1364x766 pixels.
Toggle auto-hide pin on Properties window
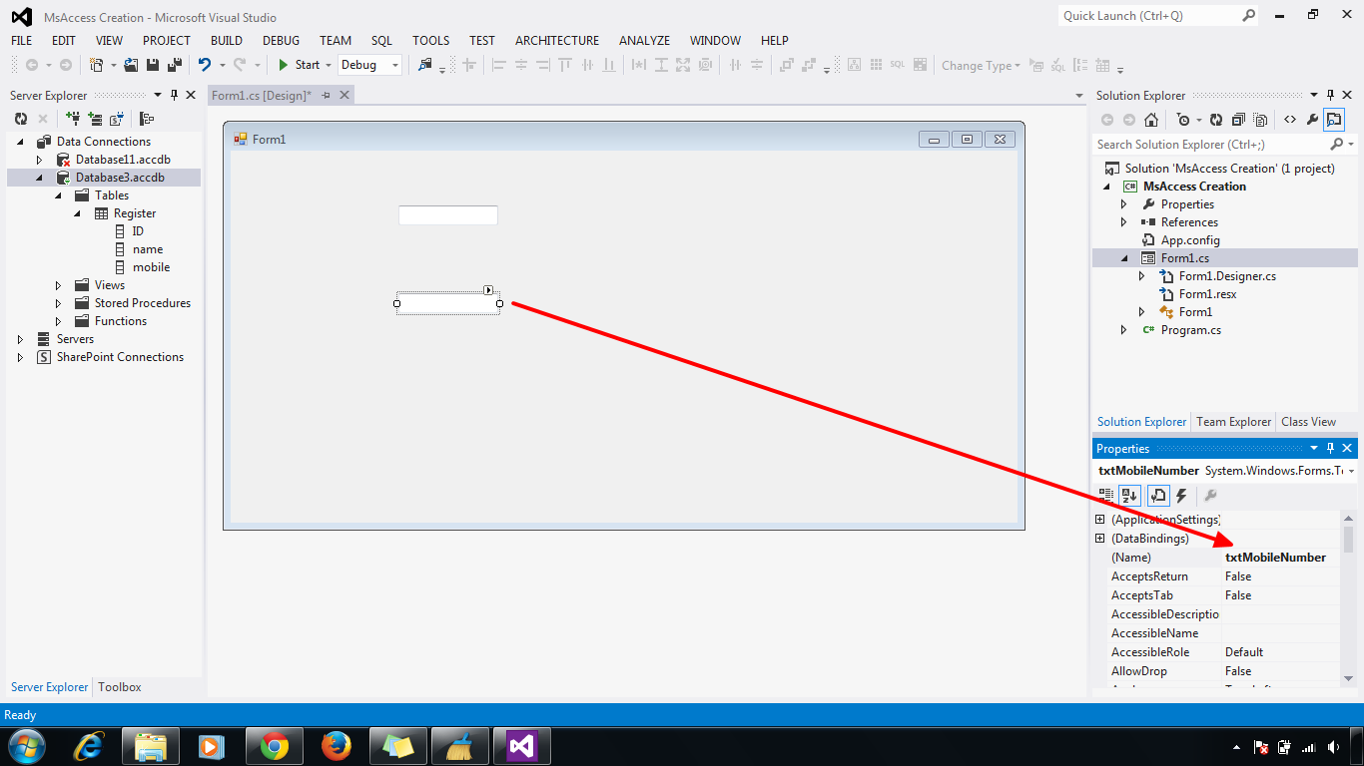1331,448
